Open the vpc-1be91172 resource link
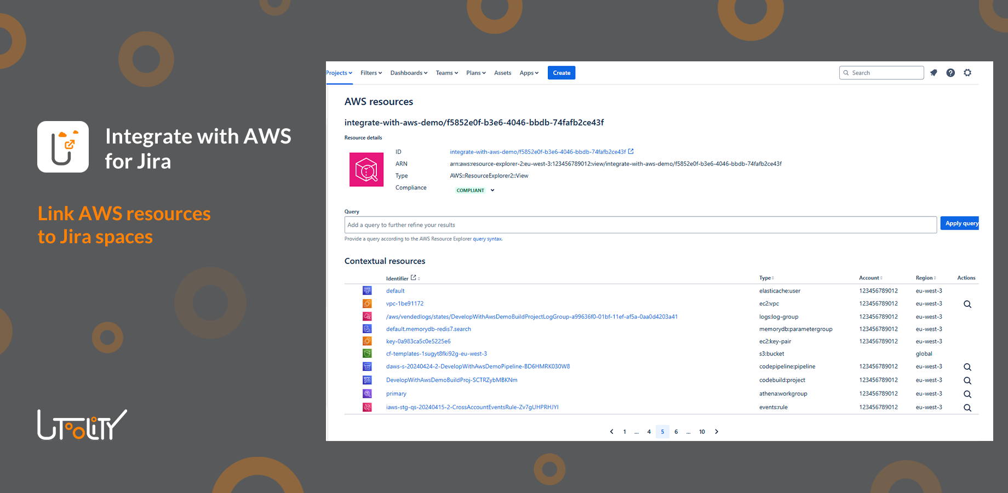Screen dimensions: 1008x493 point(404,303)
